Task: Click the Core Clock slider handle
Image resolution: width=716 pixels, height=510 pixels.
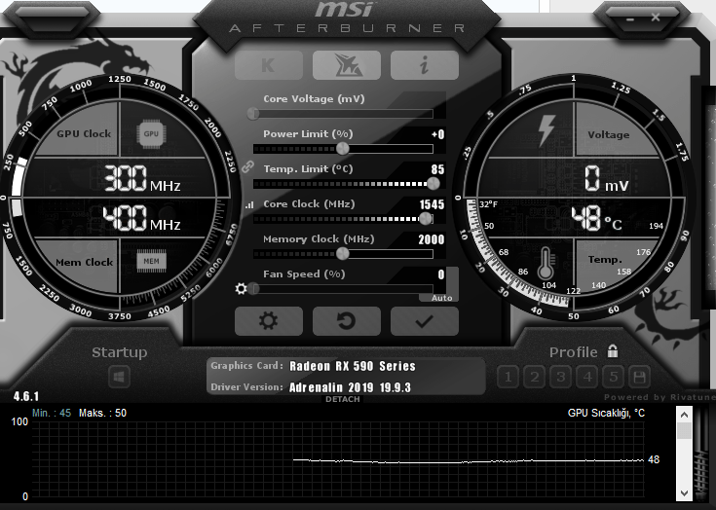Action: coord(425,219)
